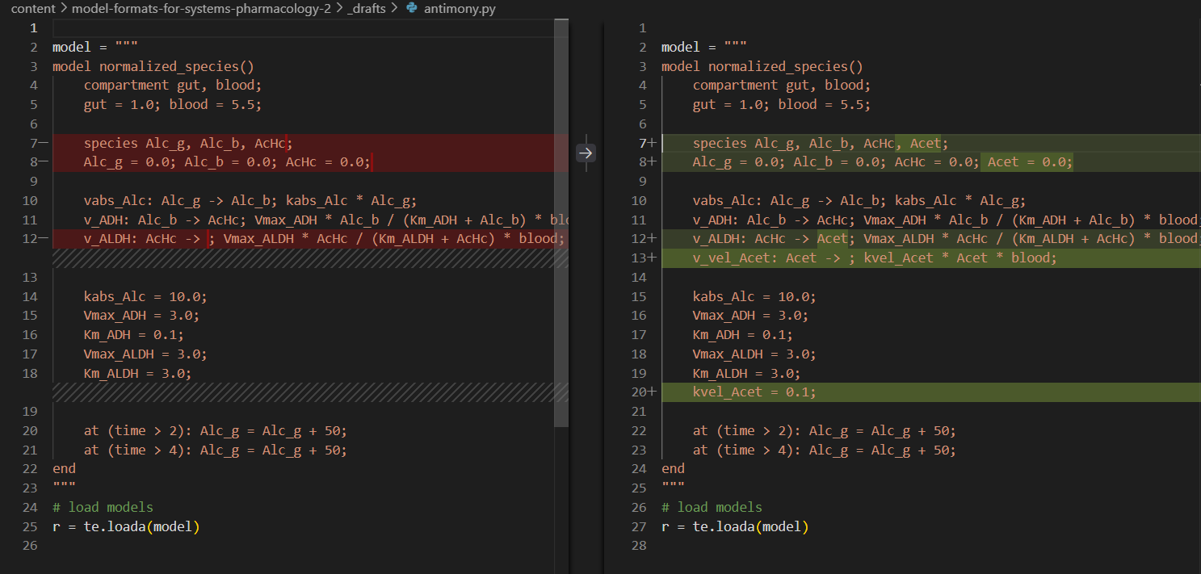Click the added 'v_vel_Acet' reaction line

point(874,258)
